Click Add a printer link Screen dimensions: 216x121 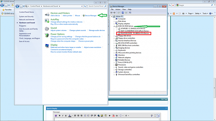click(x=67, y=16)
